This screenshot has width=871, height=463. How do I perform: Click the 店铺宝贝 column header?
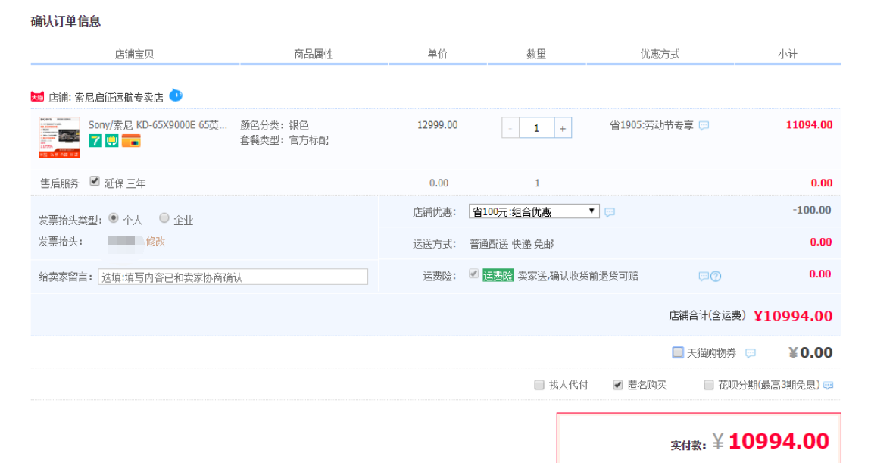click(134, 55)
